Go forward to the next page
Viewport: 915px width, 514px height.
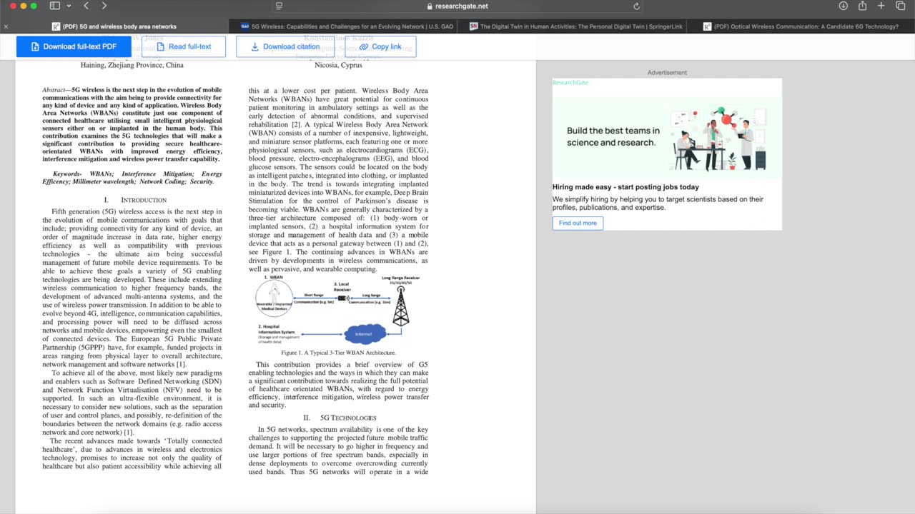click(104, 6)
